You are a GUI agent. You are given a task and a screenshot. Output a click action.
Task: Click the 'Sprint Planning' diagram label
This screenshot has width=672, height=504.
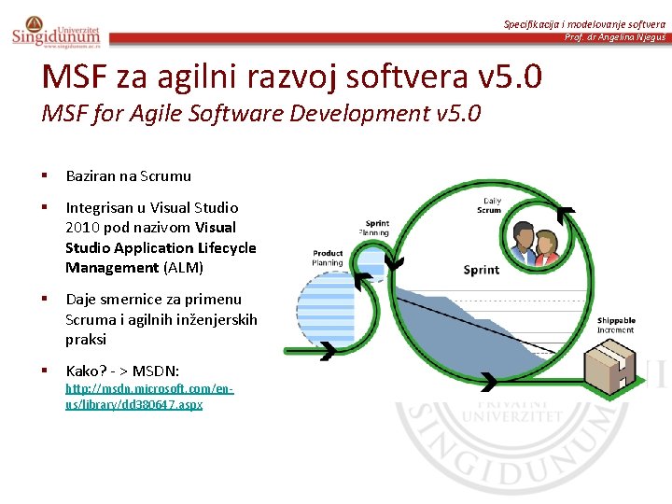click(374, 228)
